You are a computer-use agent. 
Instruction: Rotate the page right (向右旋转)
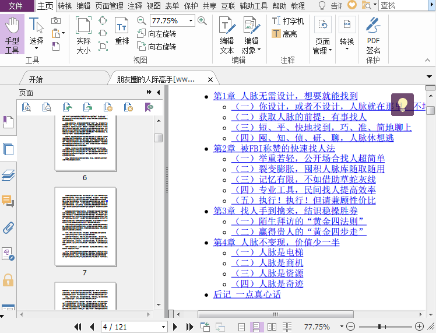[x=157, y=47]
